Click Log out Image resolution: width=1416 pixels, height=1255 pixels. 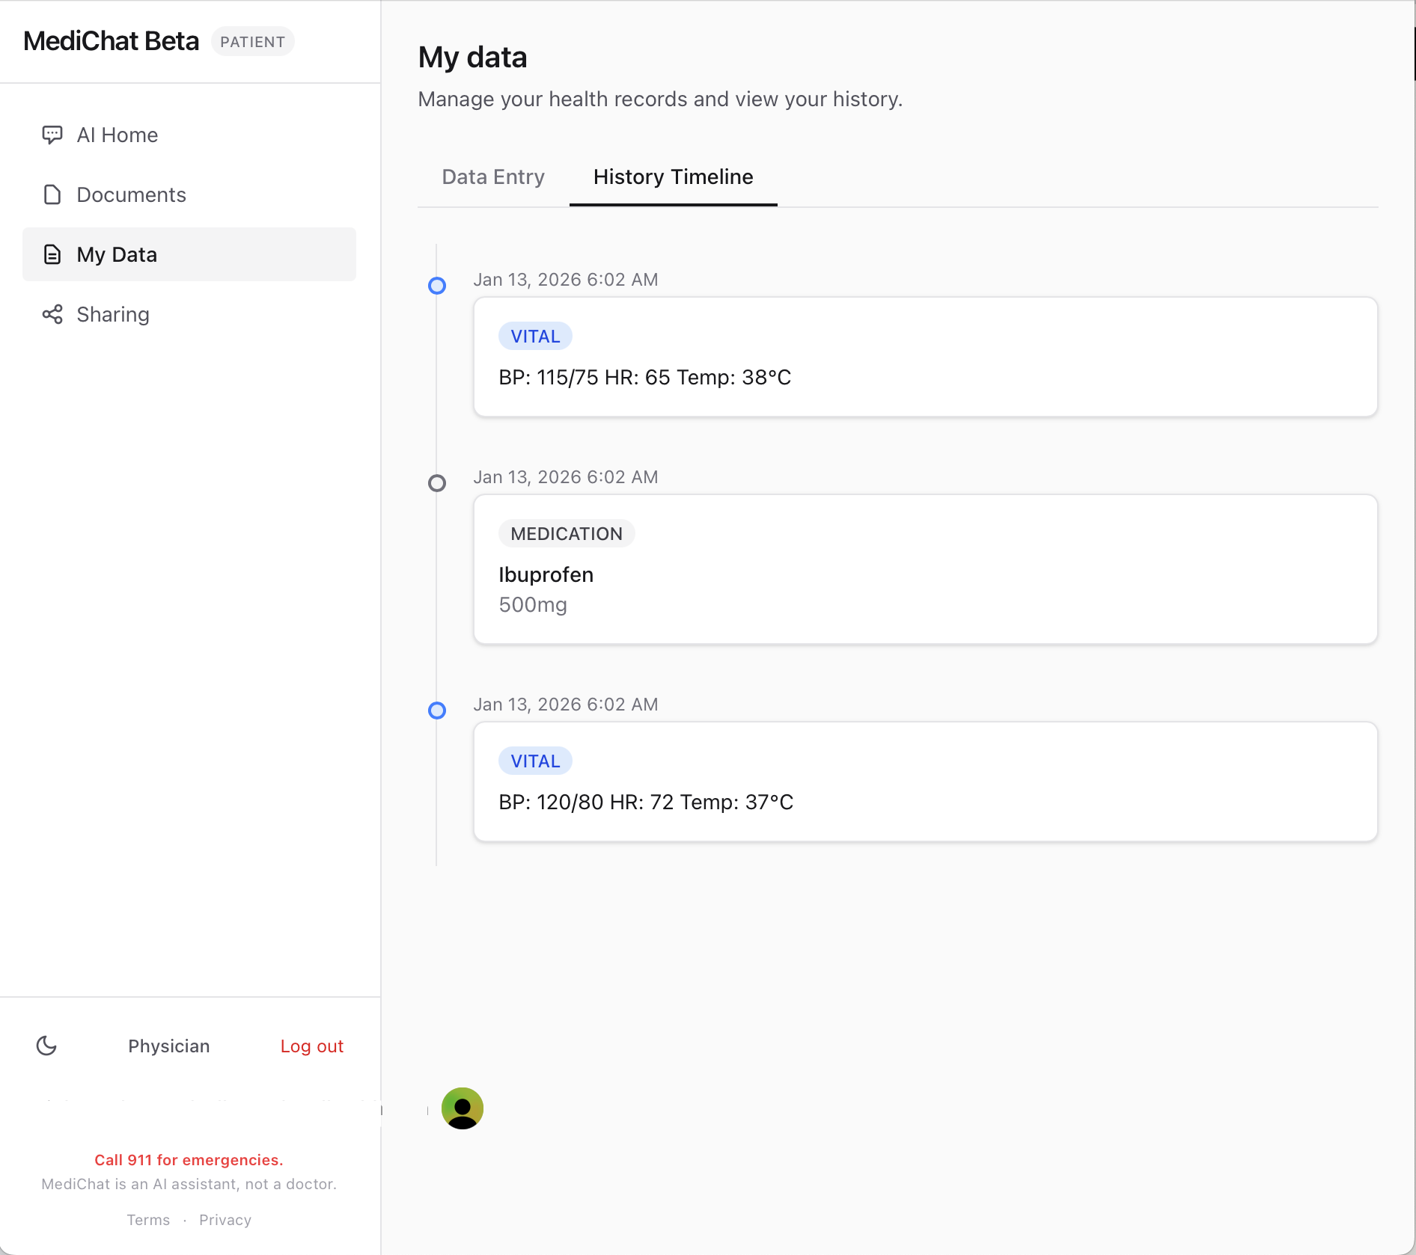(312, 1046)
